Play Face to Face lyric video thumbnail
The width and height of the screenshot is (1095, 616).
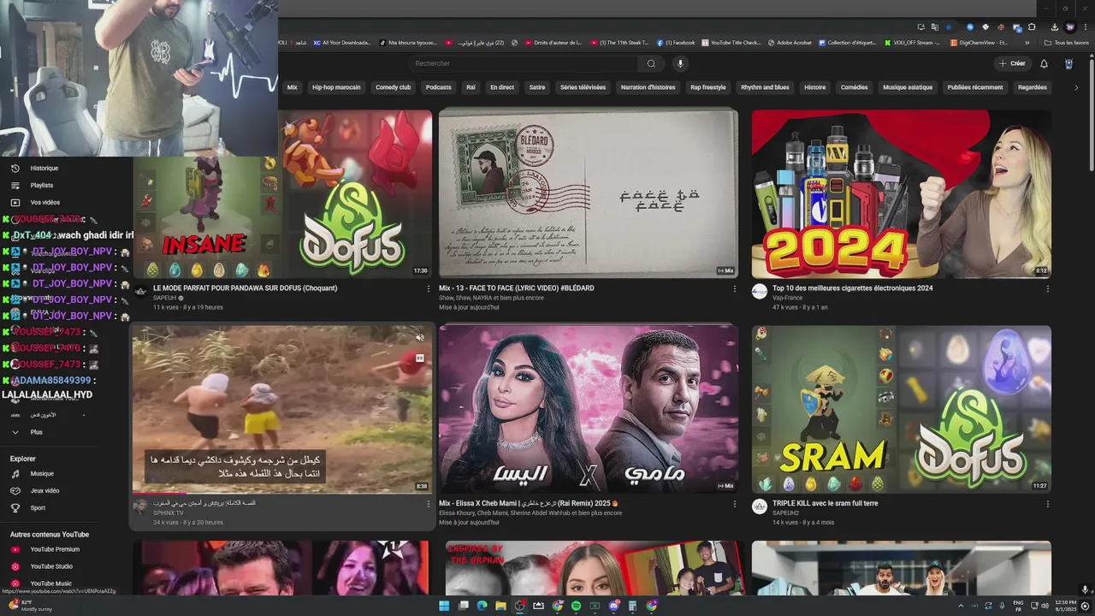coord(589,193)
